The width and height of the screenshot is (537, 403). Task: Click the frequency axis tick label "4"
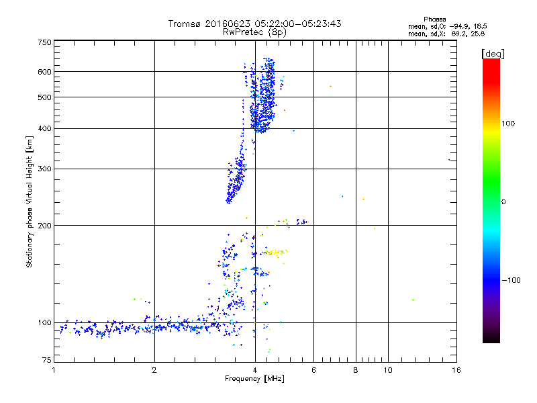[255, 370]
